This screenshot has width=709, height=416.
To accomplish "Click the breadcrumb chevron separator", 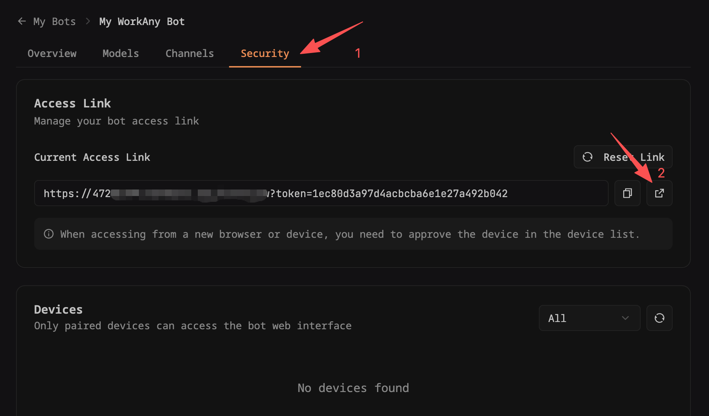I will point(88,21).
